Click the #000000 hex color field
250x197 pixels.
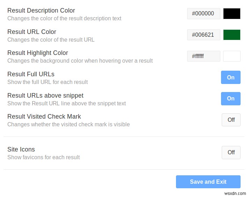click(204, 14)
